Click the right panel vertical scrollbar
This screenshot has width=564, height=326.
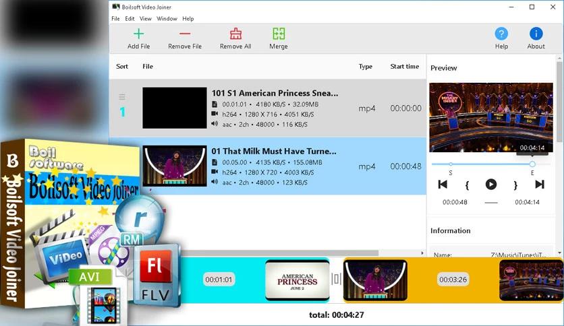[x=560, y=102]
